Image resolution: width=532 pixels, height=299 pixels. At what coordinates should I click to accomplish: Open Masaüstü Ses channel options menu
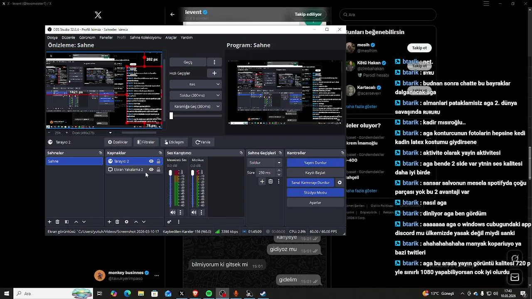tap(180, 212)
